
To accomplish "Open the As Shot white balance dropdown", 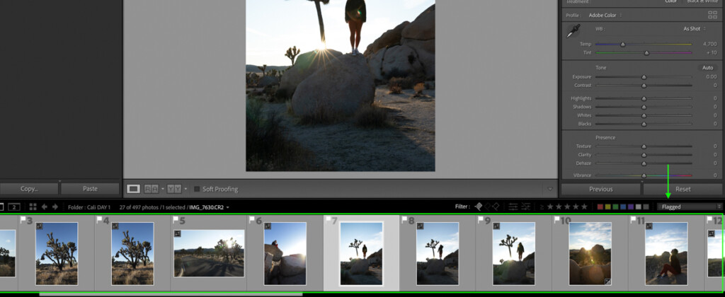I will click(x=695, y=28).
